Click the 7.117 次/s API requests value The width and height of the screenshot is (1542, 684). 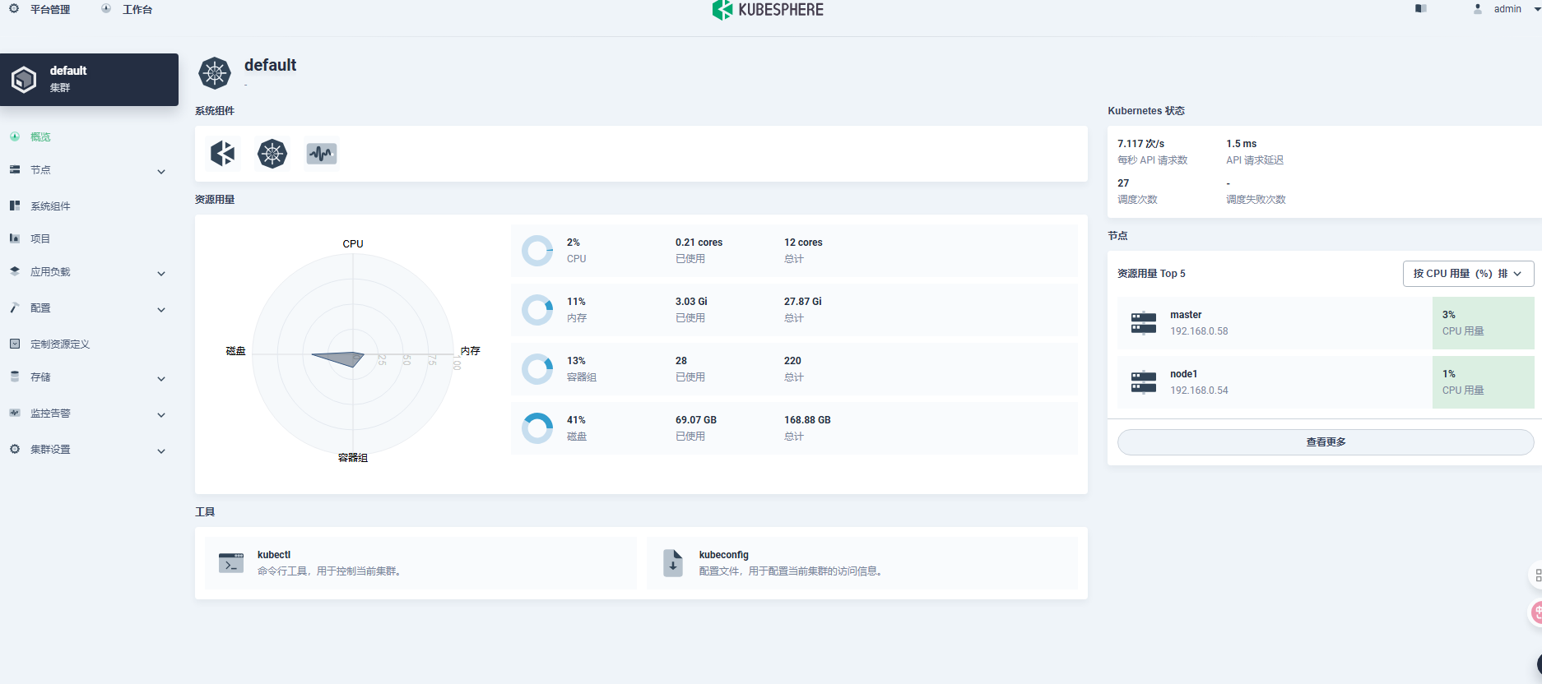click(1140, 144)
